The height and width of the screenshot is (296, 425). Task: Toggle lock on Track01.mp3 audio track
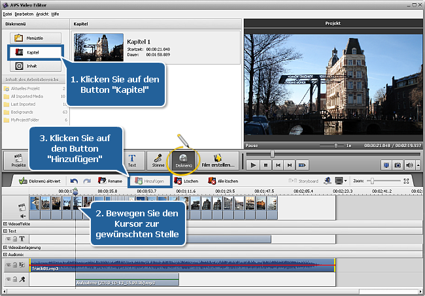16,265
